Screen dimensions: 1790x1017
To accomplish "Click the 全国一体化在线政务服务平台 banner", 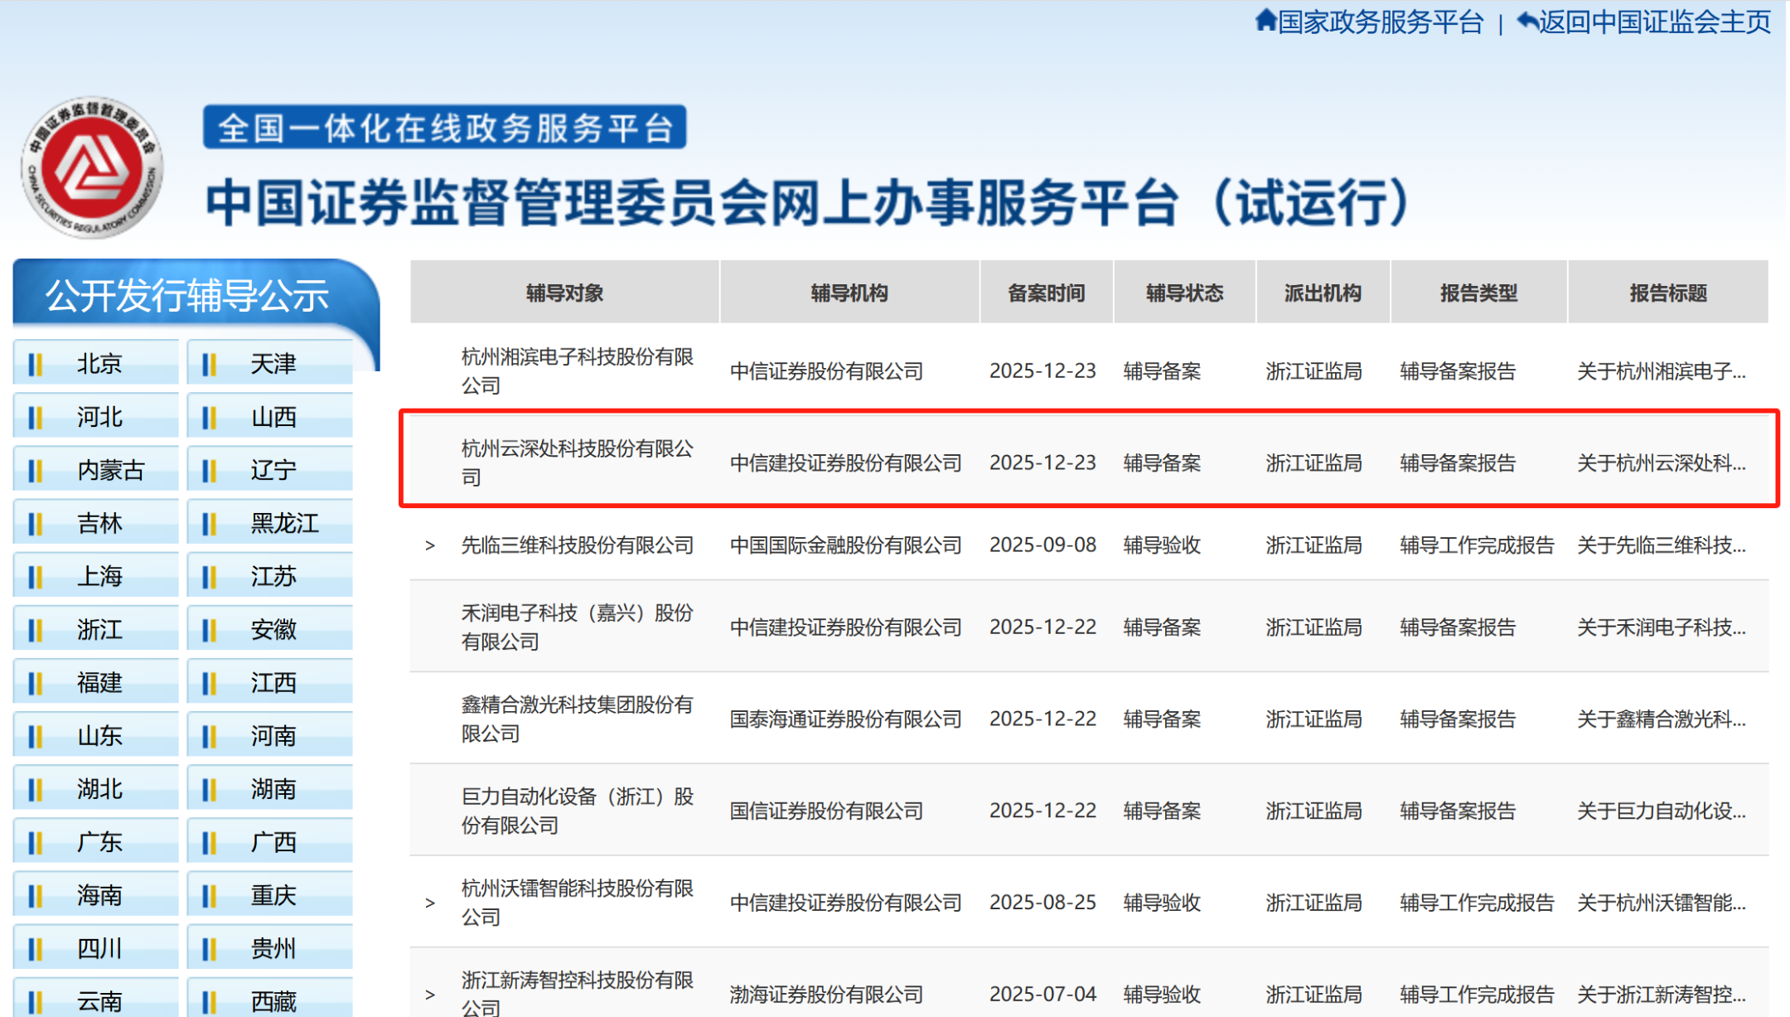I will (x=445, y=128).
